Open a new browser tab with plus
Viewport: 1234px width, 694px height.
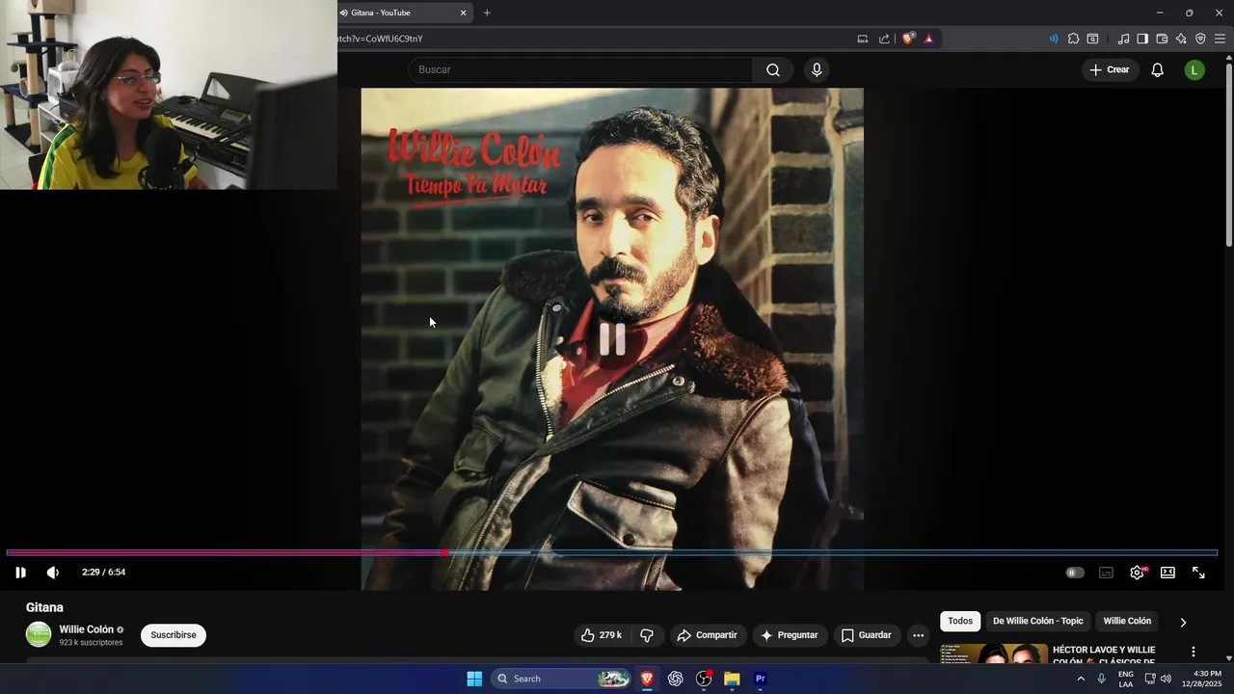[487, 13]
